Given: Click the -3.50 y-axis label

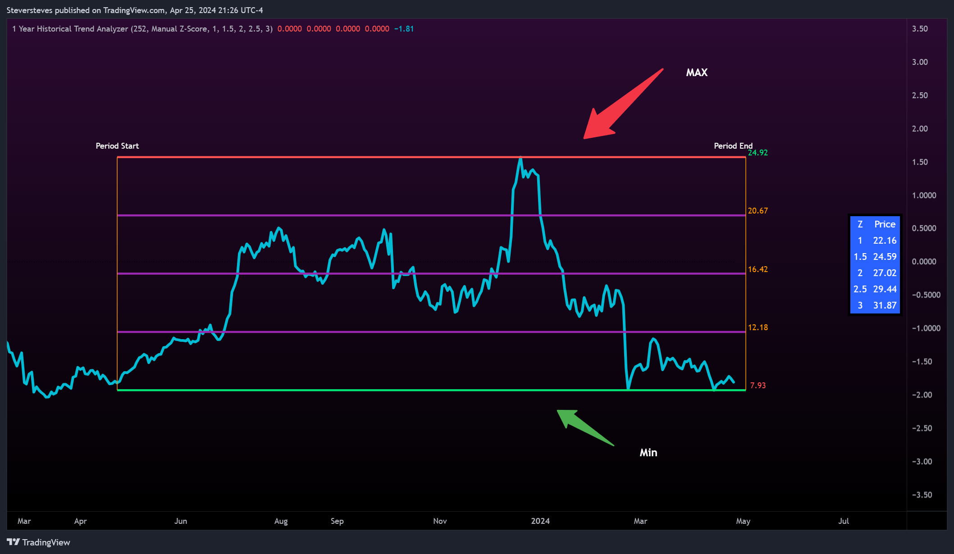Looking at the screenshot, I should pyautogui.click(x=922, y=495).
